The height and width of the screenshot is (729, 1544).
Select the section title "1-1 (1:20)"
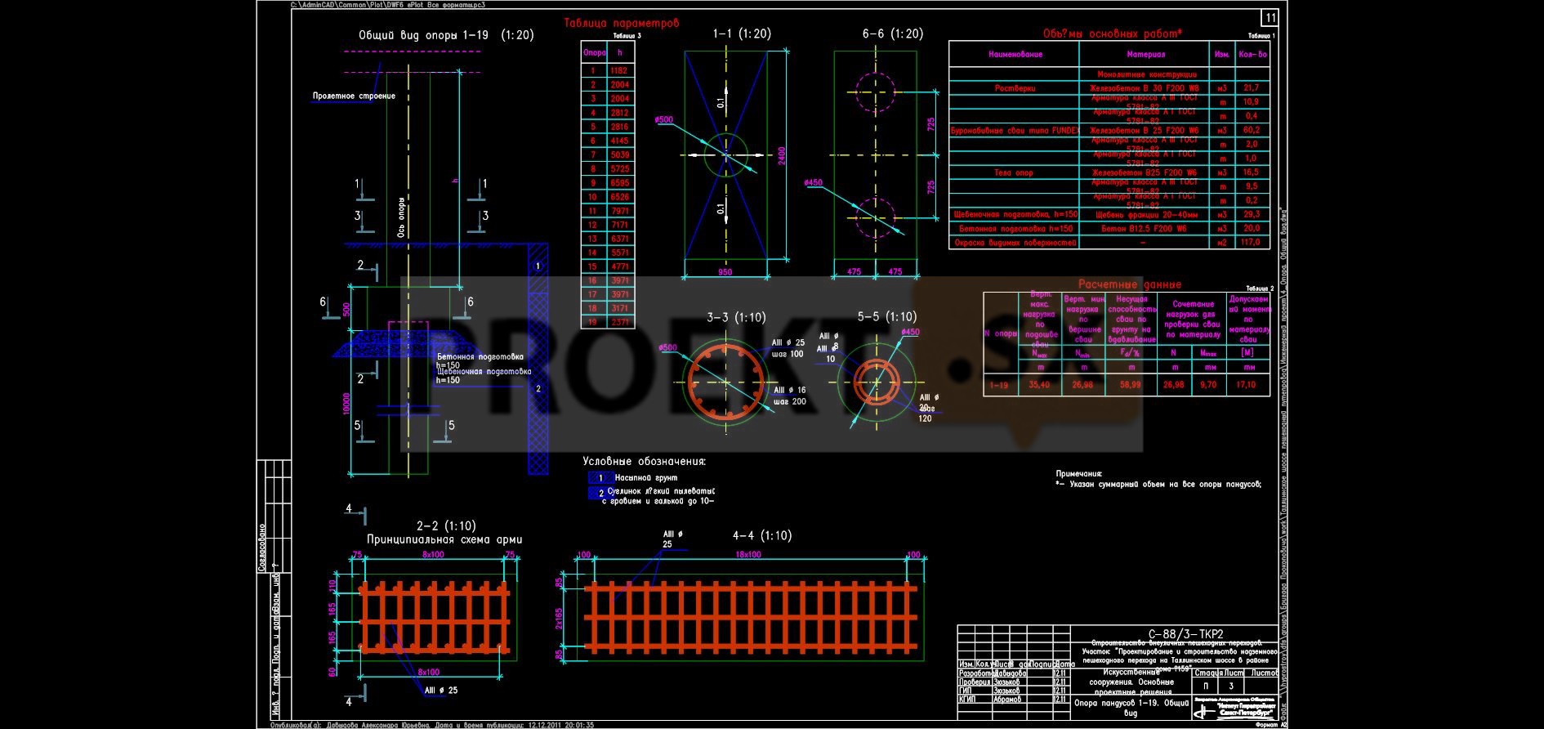tap(742, 34)
